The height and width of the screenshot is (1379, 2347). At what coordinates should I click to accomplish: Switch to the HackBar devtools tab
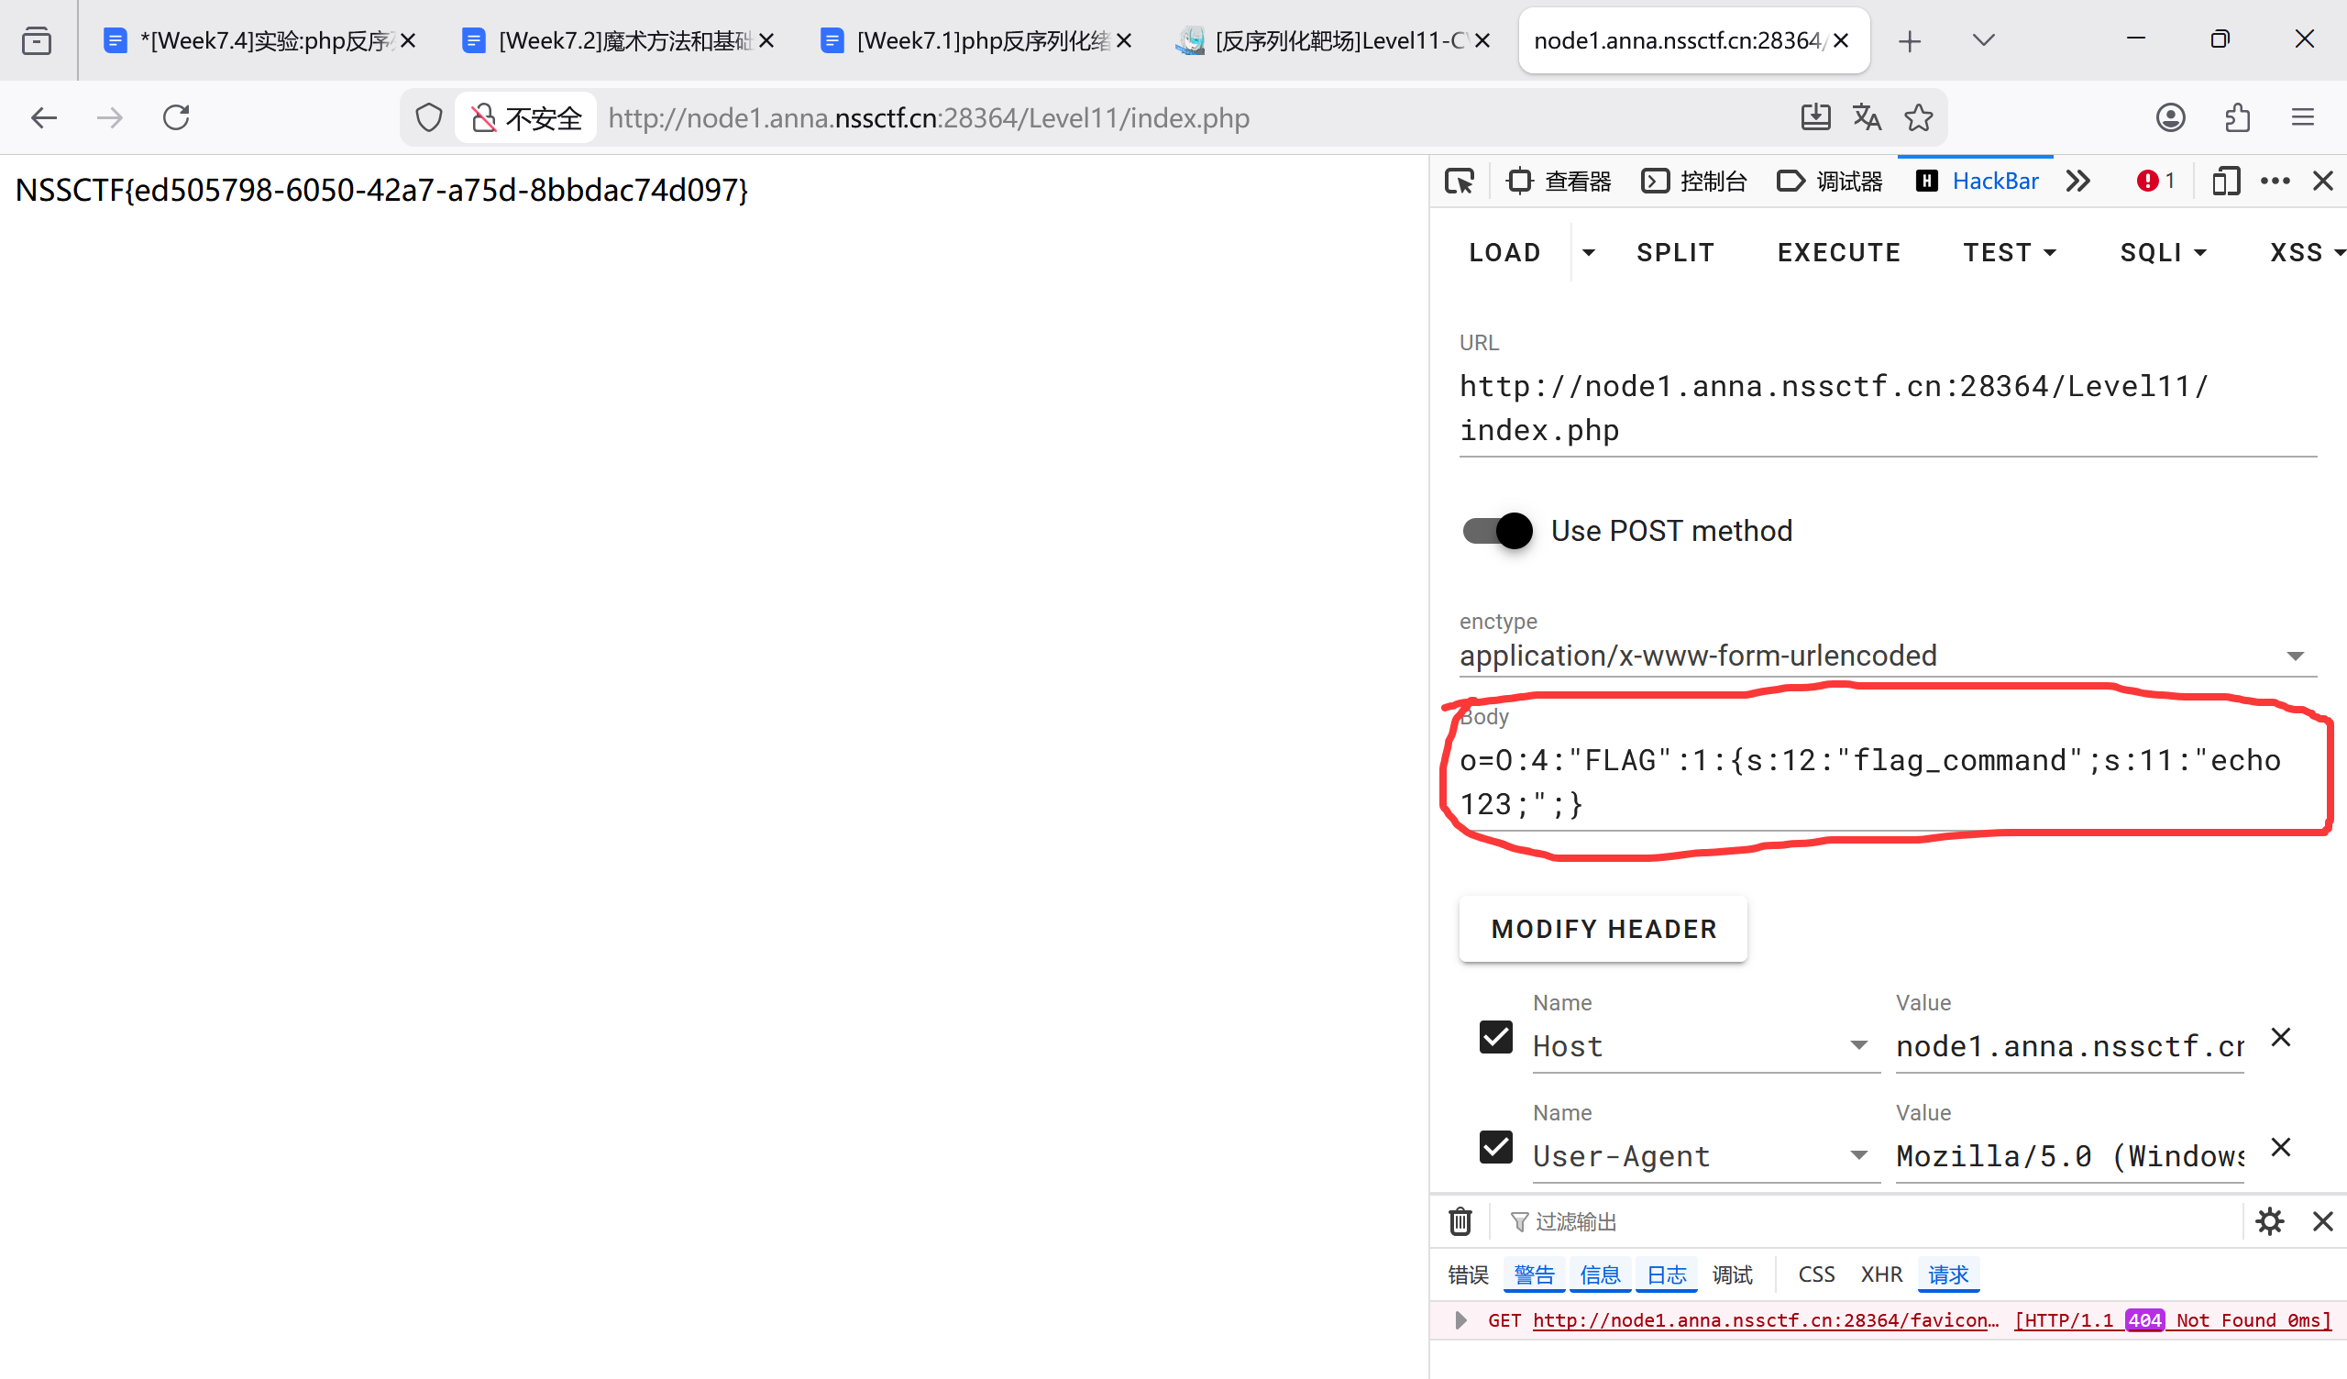pos(1978,181)
